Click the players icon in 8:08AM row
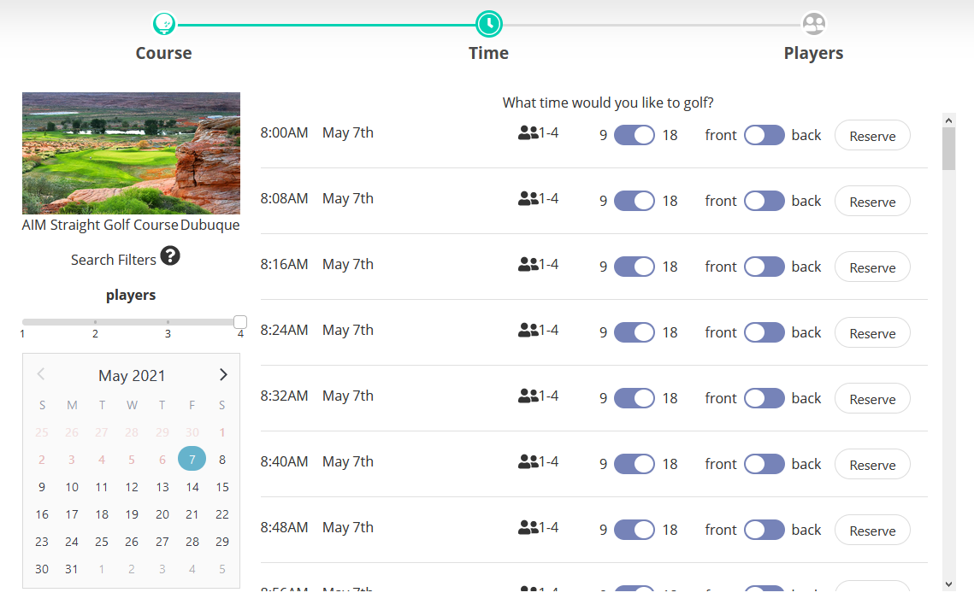 point(528,198)
